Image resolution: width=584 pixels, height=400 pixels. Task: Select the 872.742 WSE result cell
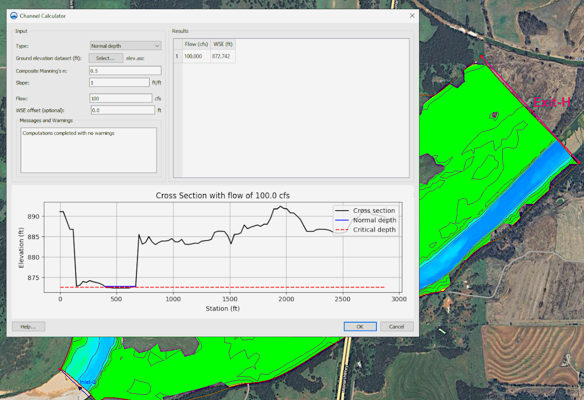(x=223, y=56)
